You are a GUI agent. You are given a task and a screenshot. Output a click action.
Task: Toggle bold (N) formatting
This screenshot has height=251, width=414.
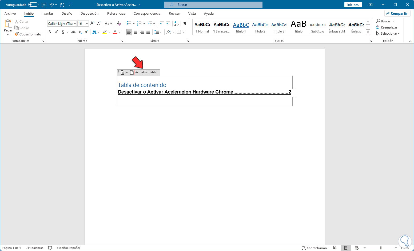pyautogui.click(x=50, y=32)
